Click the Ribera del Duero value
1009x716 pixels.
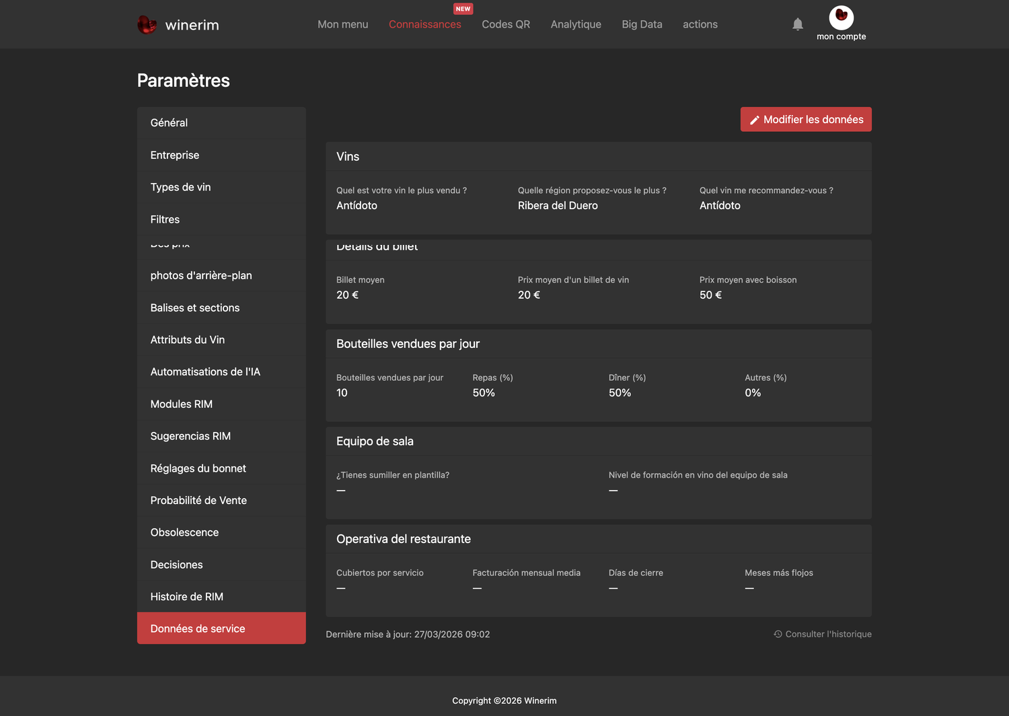[x=558, y=205]
